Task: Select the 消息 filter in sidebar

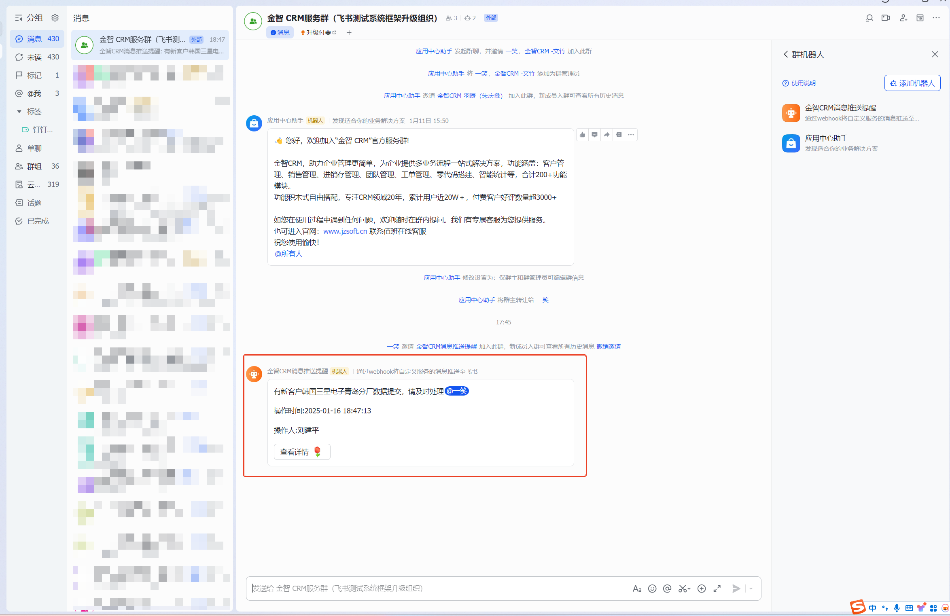Action: 37,39
